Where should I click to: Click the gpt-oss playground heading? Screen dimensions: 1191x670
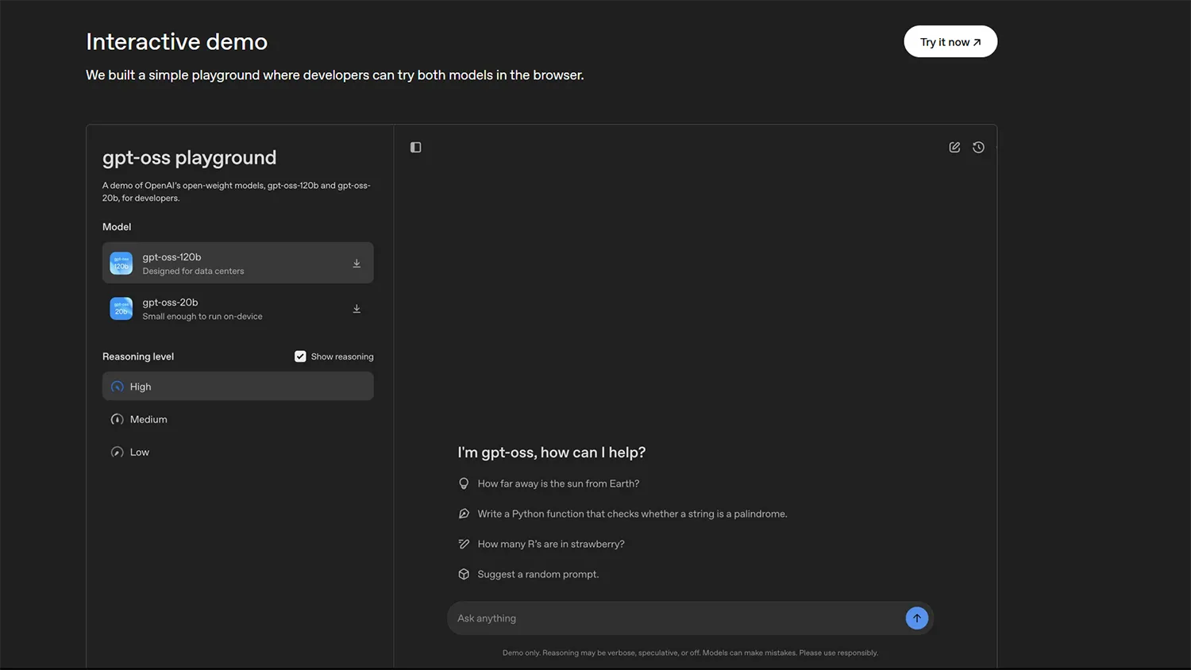[x=190, y=157]
